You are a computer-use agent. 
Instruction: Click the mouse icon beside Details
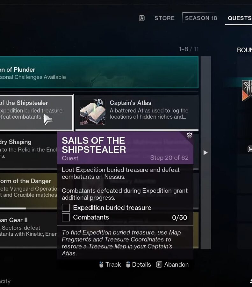[x=128, y=264]
